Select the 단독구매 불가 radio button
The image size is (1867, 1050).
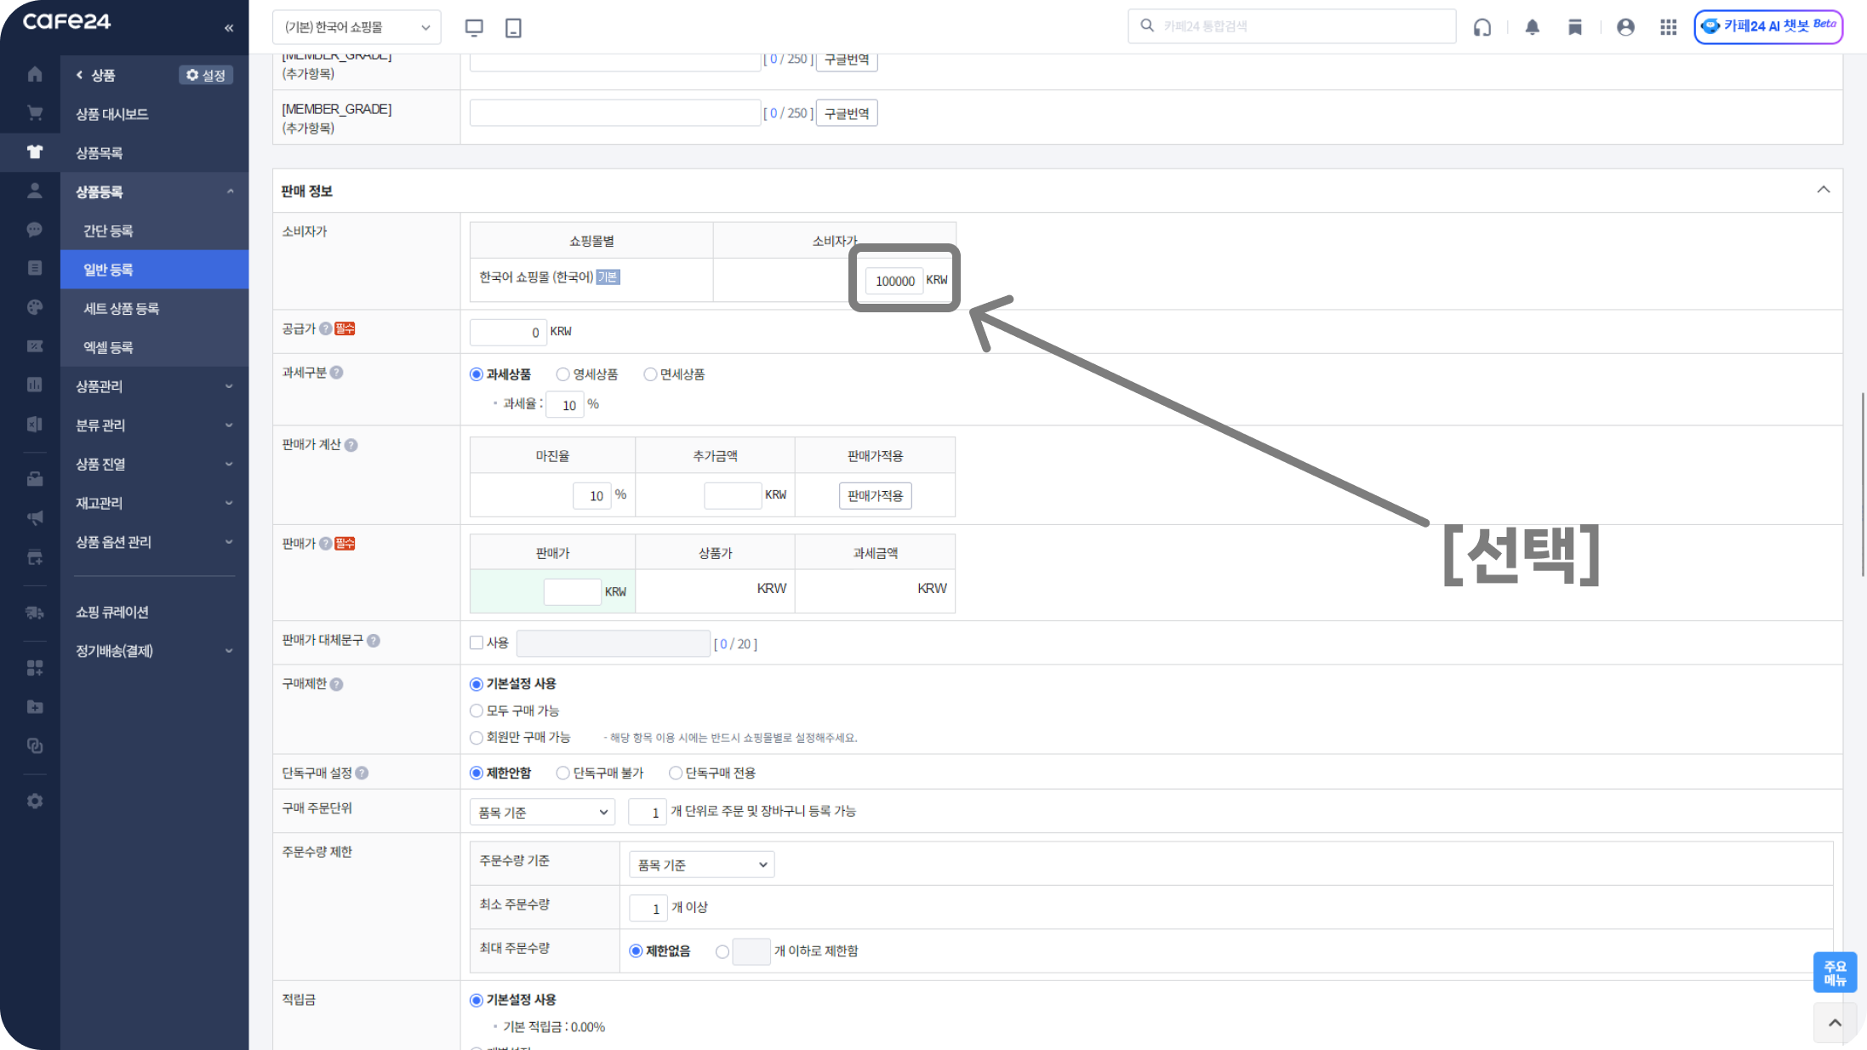coord(562,773)
